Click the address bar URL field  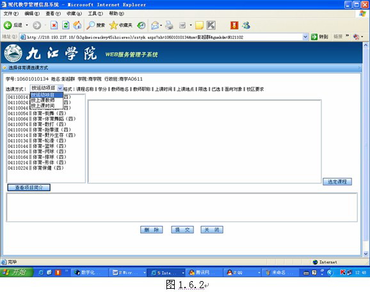(163, 37)
